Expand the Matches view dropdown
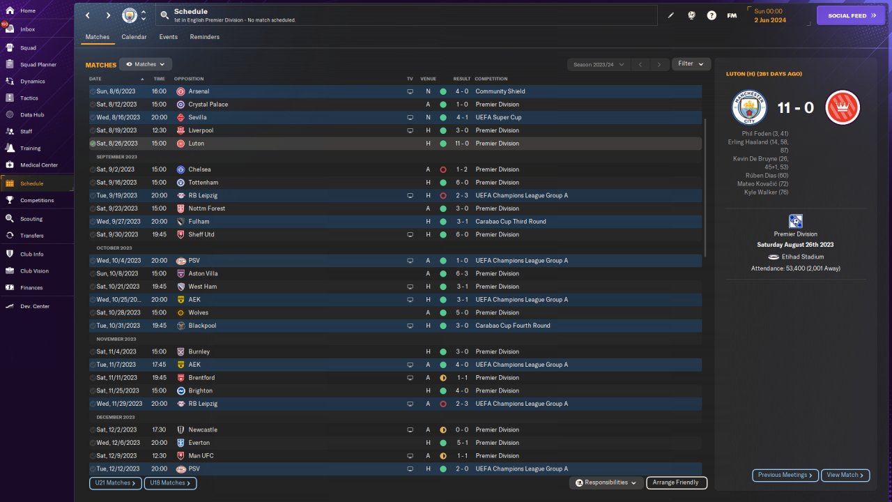 pyautogui.click(x=146, y=64)
